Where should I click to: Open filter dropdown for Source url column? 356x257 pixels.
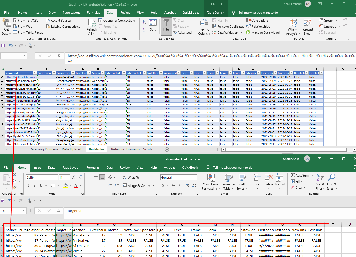pyautogui.click(x=35, y=73)
